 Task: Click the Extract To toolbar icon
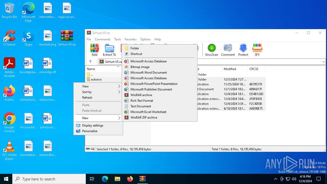(109, 50)
